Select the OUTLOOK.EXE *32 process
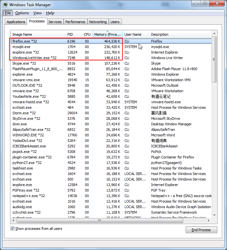 111,85
